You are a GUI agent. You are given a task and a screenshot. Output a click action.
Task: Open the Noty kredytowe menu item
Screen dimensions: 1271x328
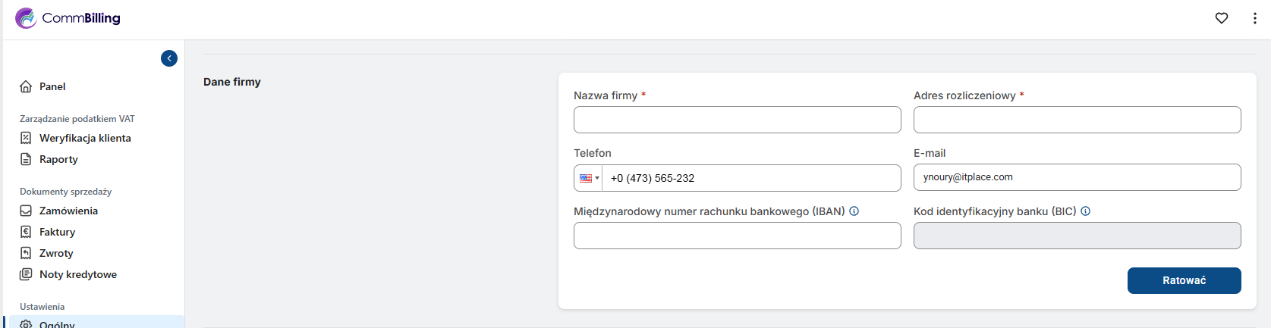[77, 274]
